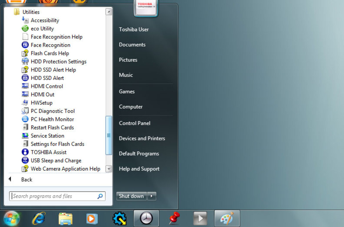Click the blue gear taskbar icon
The image size is (344, 227).
tap(119, 218)
